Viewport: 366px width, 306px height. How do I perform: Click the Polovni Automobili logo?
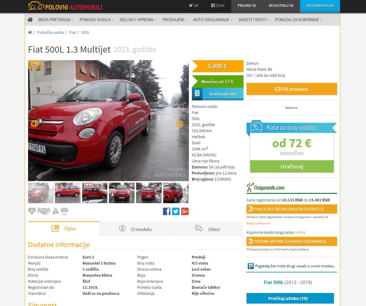click(65, 6)
